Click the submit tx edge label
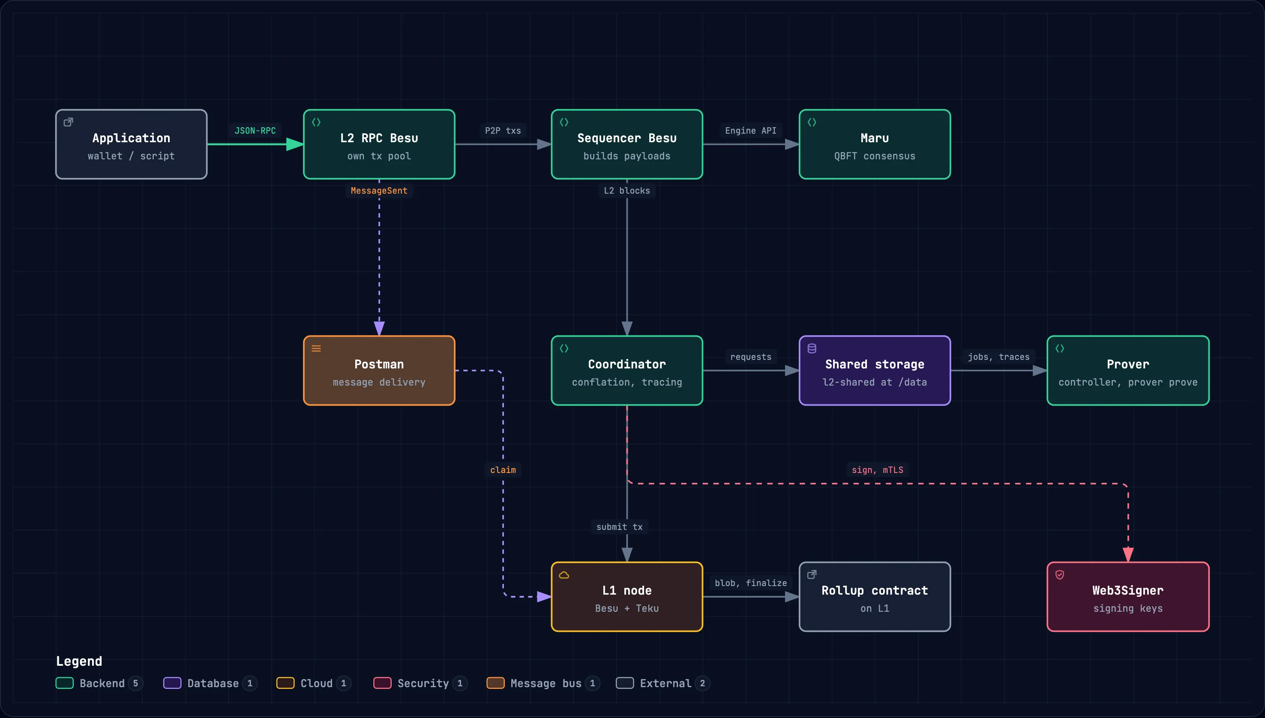The width and height of the screenshot is (1265, 718). pyautogui.click(x=620, y=527)
